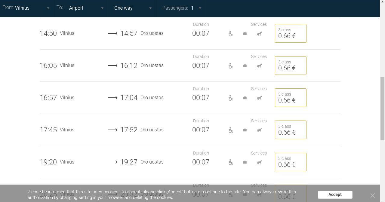This screenshot has height=202, width=385.
Task: Select 3 class 0.66 € fare for 14:50 train
Action: click(x=291, y=33)
